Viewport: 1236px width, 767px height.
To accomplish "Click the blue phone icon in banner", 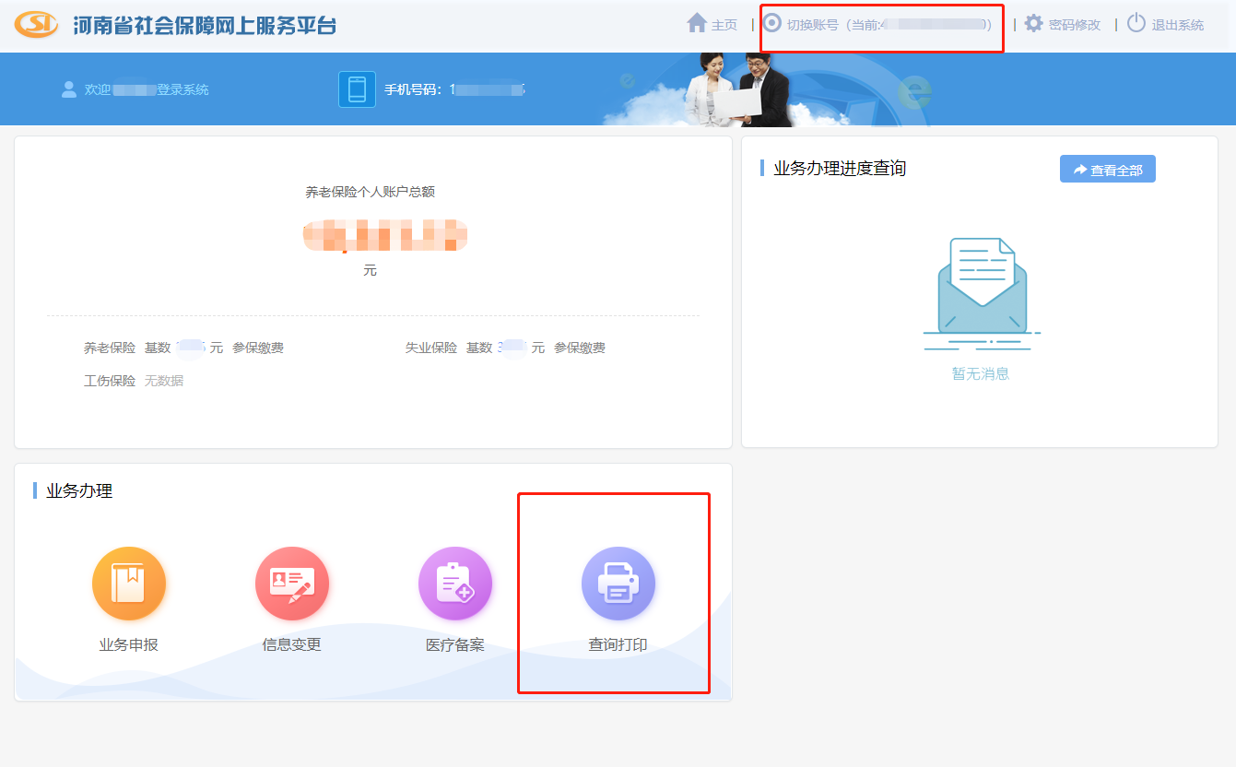I will coord(357,89).
